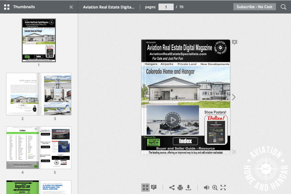Click the Show Posters! label
This screenshot has height=194, width=291.
215,112
